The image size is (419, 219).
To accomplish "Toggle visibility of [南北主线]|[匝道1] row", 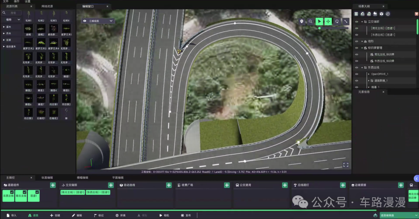I will click(x=357, y=28).
